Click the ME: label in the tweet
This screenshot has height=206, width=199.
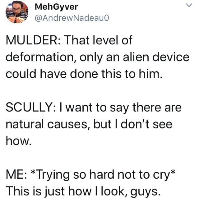(x=14, y=174)
